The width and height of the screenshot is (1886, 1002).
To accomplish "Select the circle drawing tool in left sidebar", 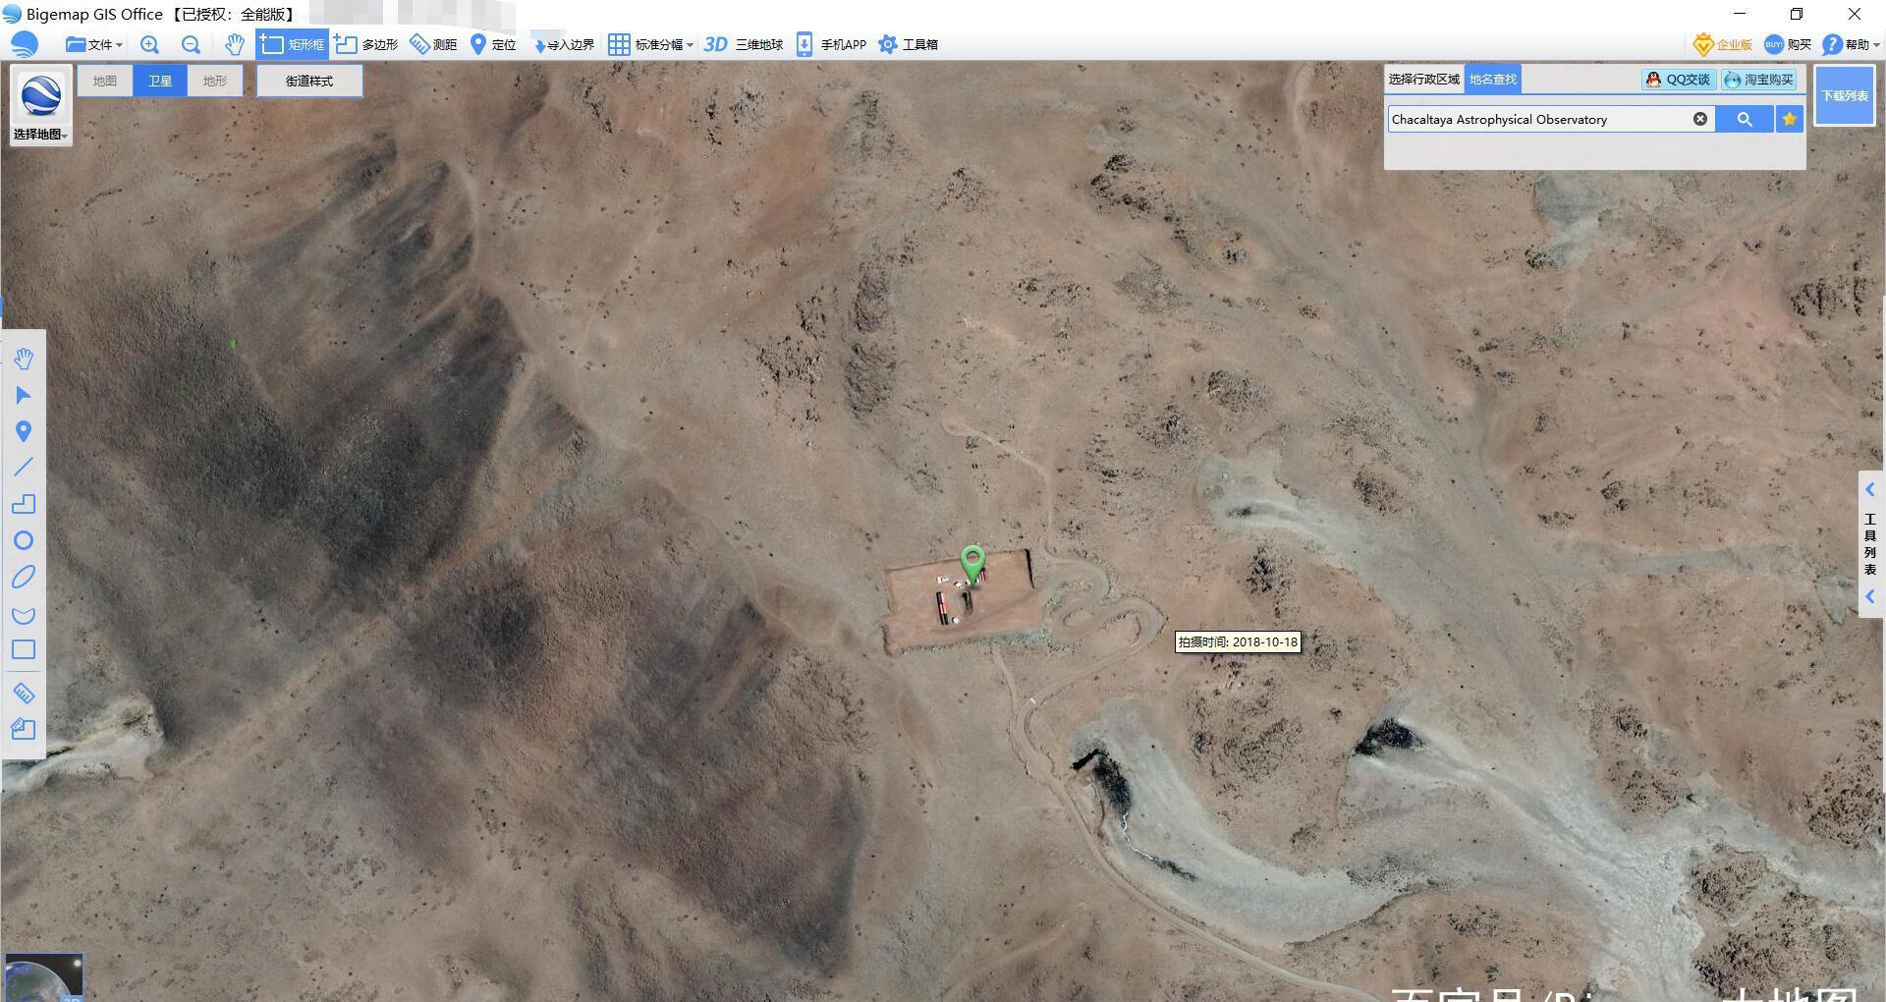I will [x=24, y=540].
